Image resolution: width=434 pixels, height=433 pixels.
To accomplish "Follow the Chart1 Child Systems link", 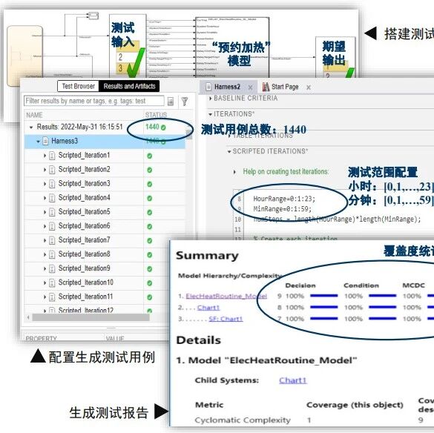I will 293,380.
